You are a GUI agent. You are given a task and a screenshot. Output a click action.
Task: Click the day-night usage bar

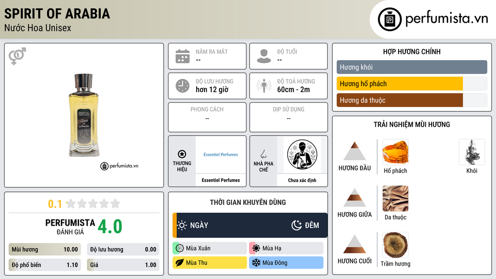pos(250,225)
